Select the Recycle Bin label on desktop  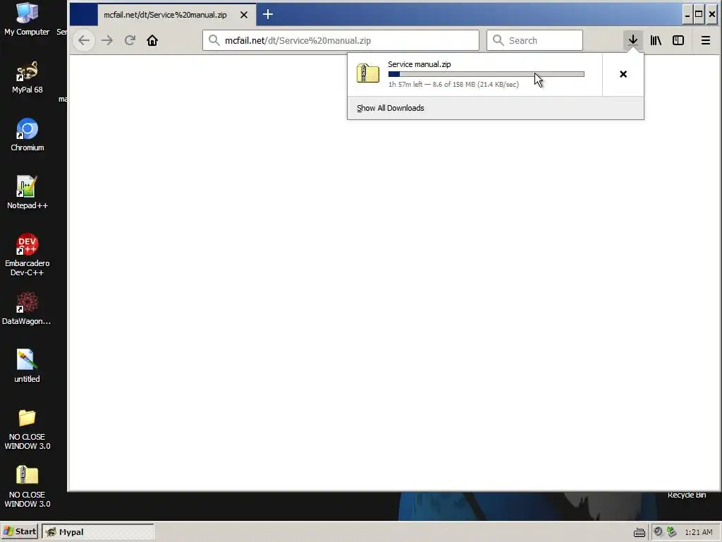[687, 495]
